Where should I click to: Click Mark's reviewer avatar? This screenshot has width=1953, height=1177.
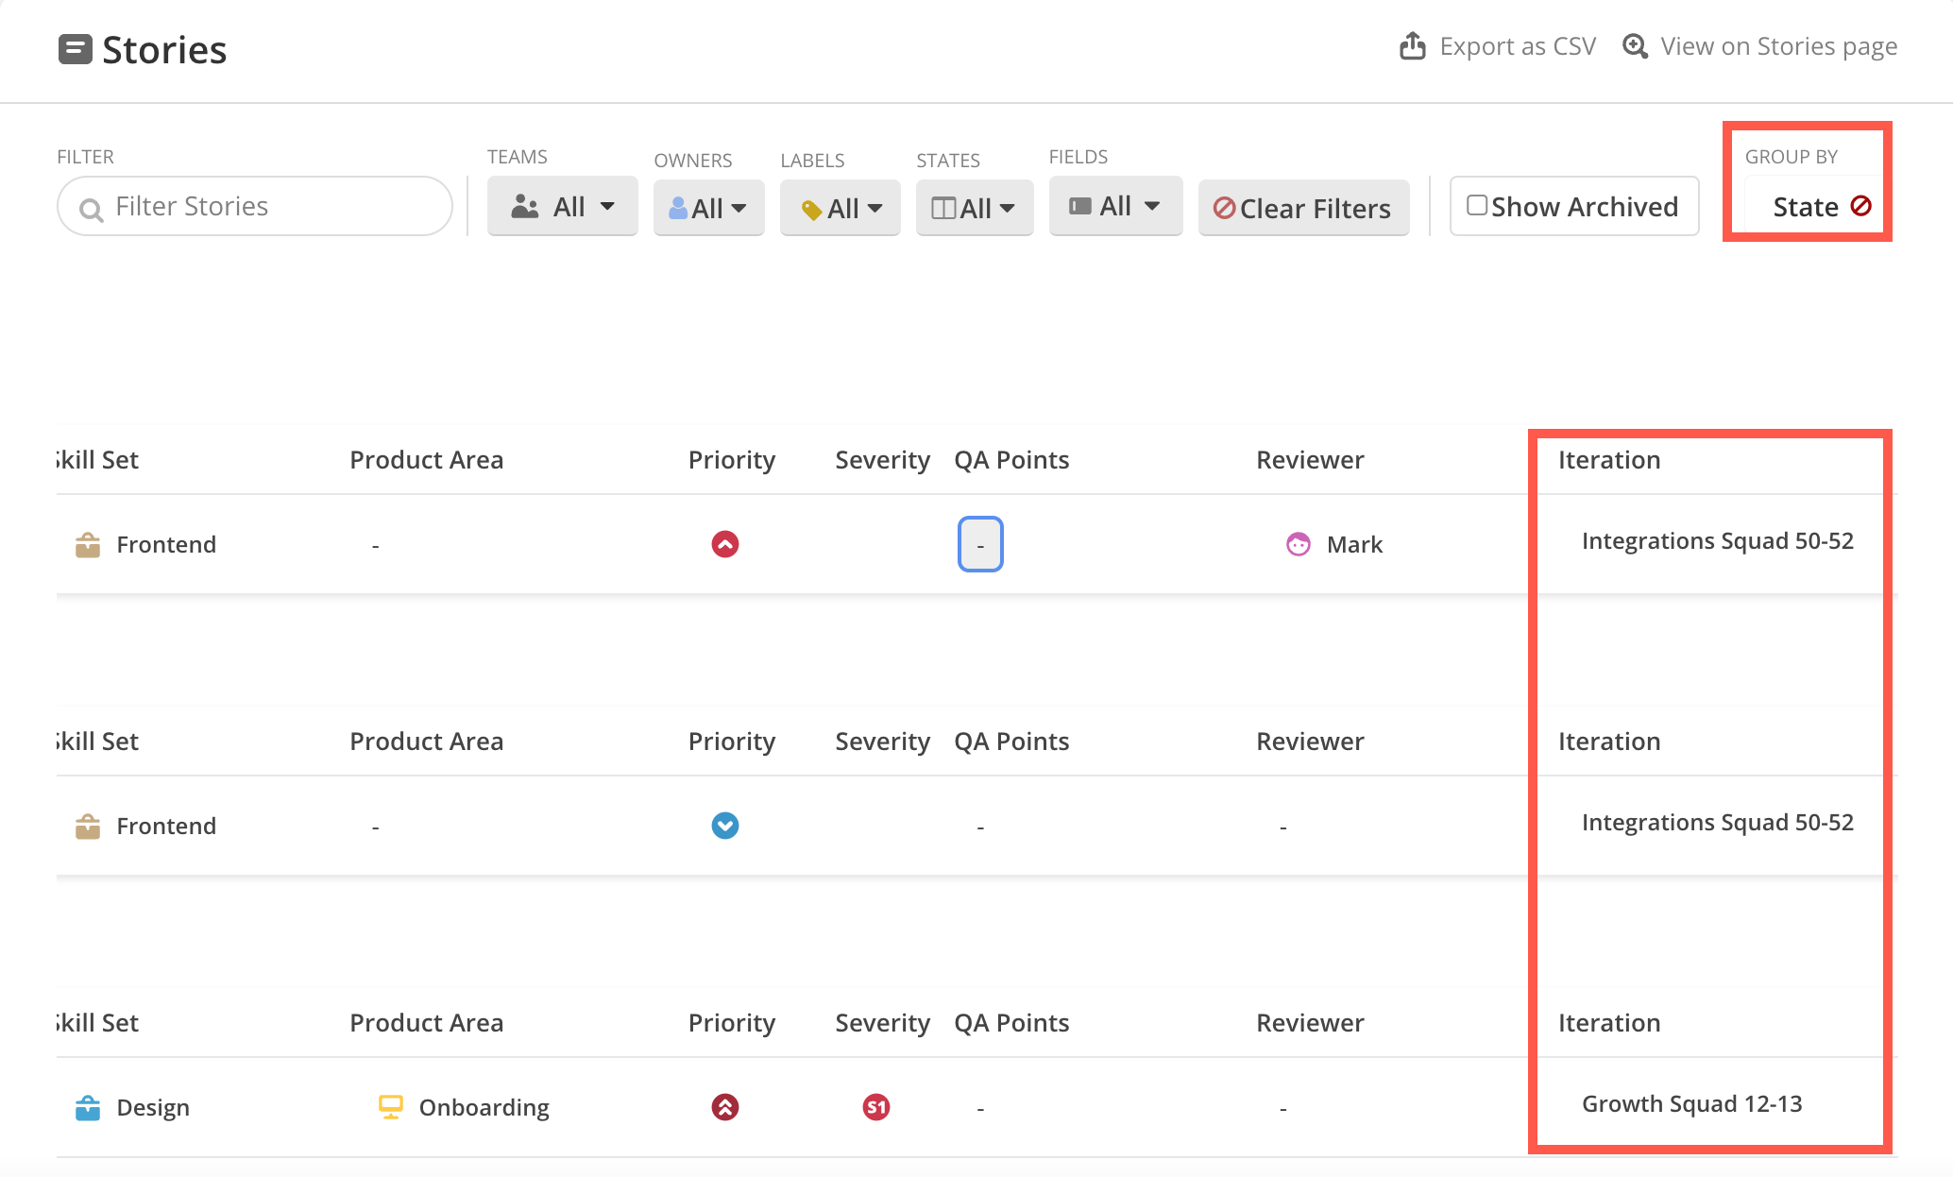pyautogui.click(x=1299, y=544)
